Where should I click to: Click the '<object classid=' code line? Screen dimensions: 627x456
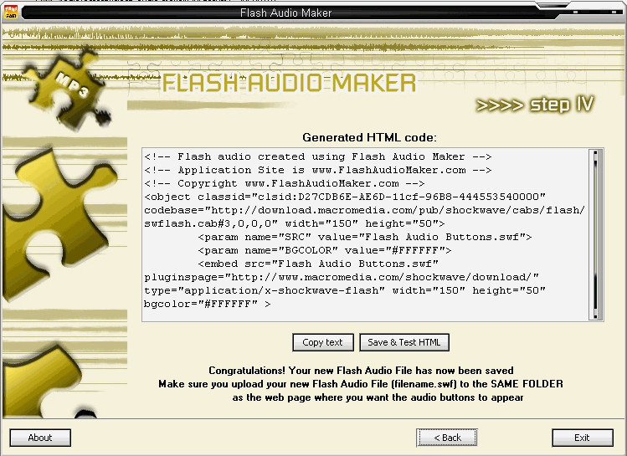click(x=345, y=197)
